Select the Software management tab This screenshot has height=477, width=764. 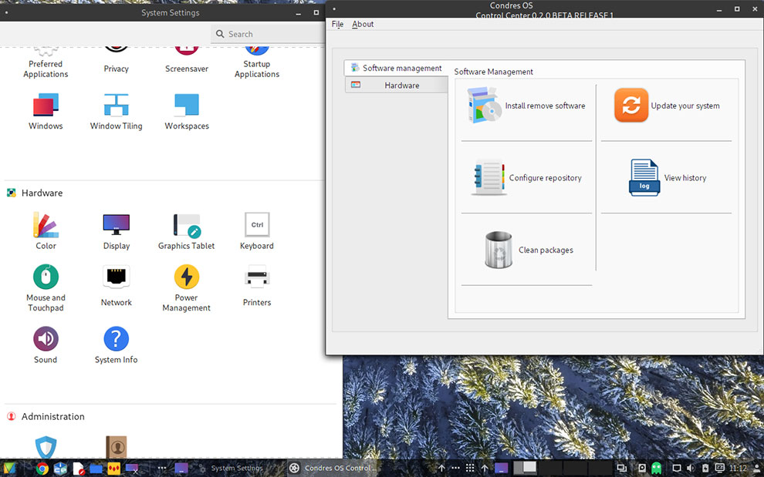pos(396,68)
